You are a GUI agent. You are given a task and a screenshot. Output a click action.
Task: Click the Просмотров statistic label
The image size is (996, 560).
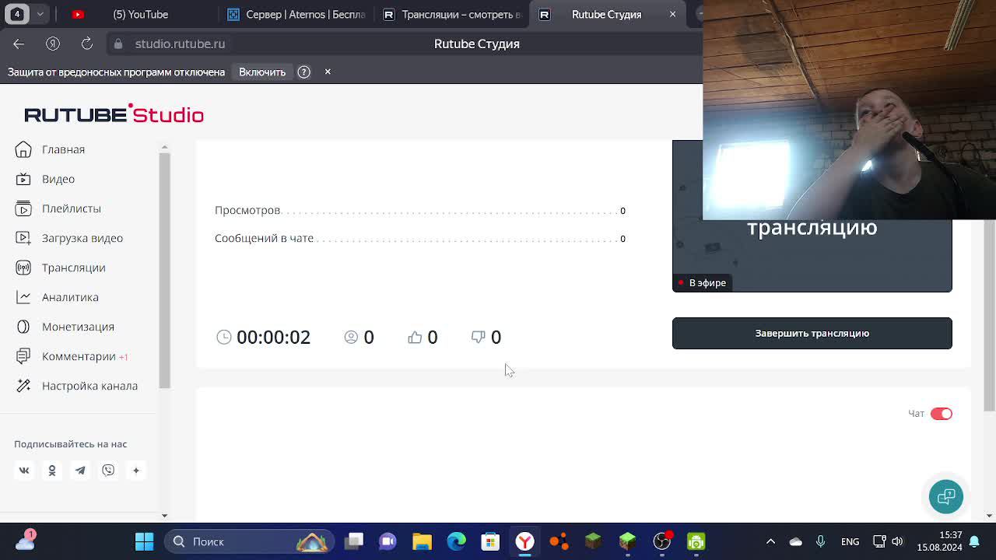pyautogui.click(x=247, y=210)
